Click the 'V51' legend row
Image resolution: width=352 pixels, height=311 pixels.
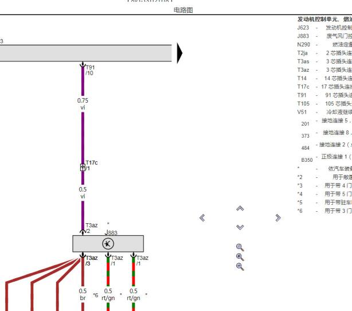tap(324, 112)
